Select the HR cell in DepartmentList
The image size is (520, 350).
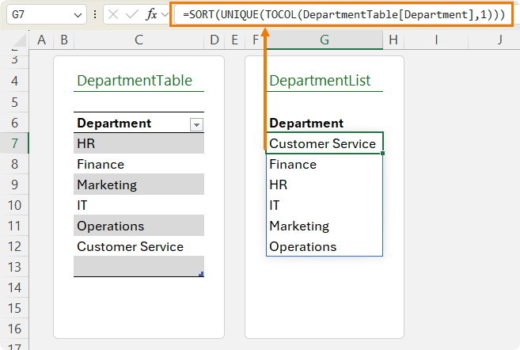pos(325,185)
